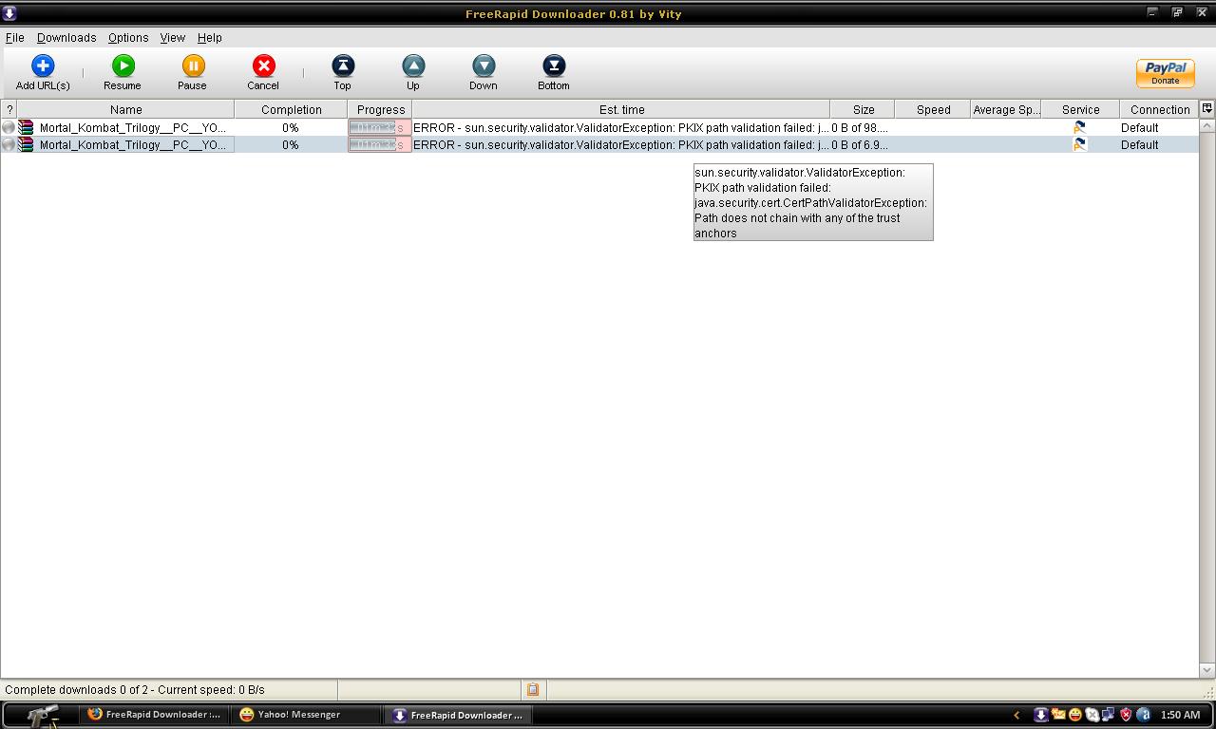Click the PayPal Donate button
This screenshot has height=729, width=1216.
pos(1165,73)
